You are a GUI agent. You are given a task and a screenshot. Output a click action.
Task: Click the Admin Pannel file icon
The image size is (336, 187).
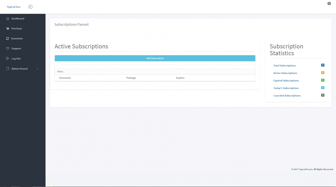click(8, 69)
